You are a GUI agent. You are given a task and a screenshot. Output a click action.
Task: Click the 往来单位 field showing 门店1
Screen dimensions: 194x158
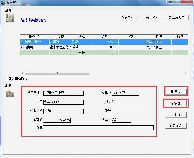coord(63,111)
